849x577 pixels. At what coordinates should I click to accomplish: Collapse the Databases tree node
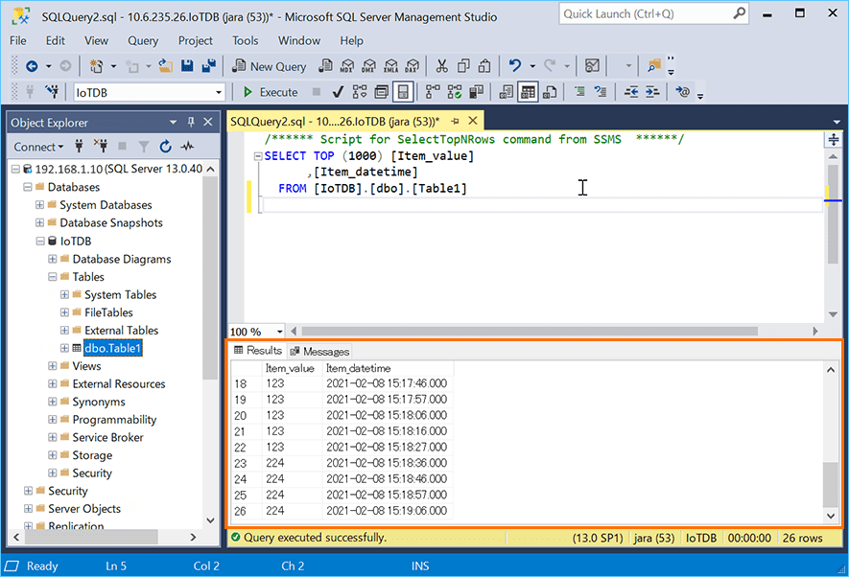tap(28, 187)
